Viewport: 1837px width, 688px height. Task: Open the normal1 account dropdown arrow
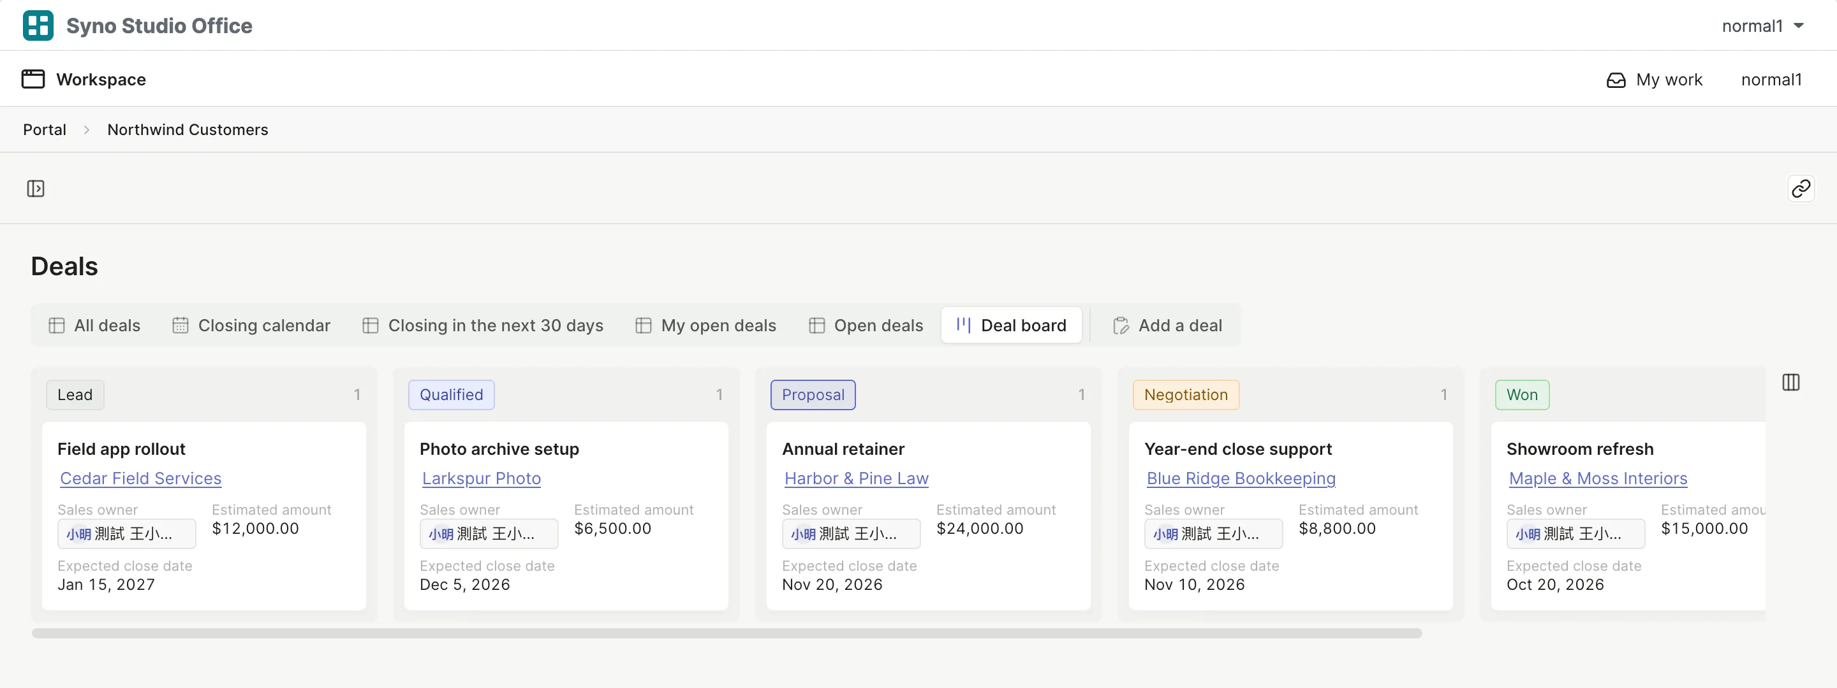click(1799, 25)
